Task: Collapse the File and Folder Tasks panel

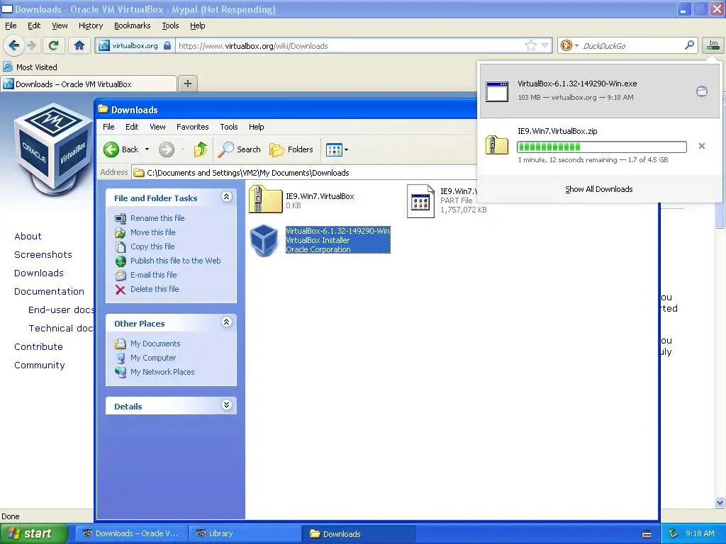Action: pos(226,197)
